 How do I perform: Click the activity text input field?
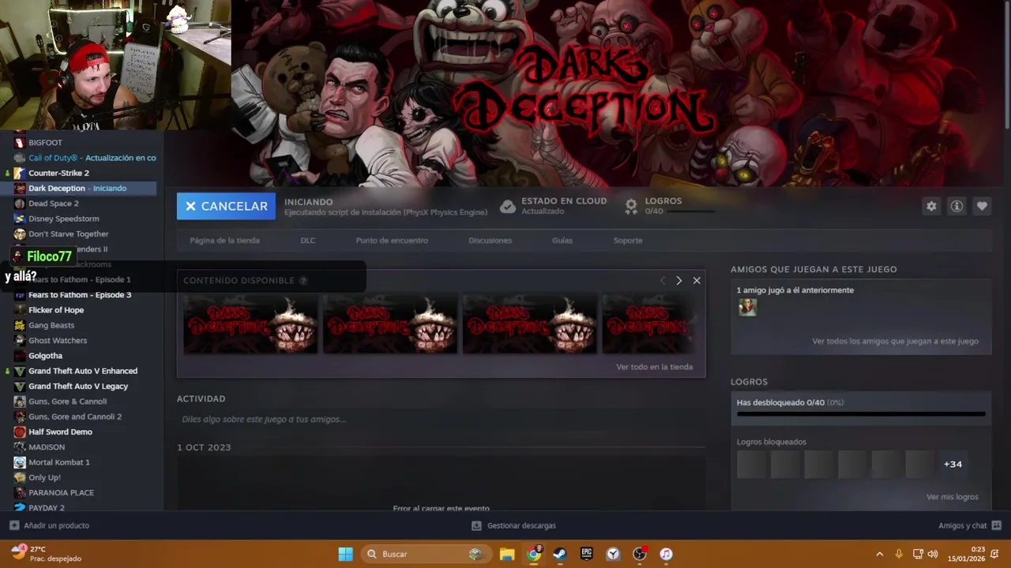[x=441, y=420]
